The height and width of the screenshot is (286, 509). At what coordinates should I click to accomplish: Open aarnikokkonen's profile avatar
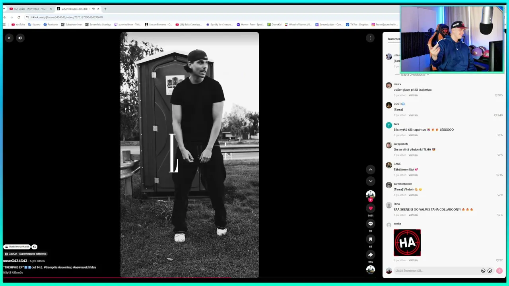tap(389, 185)
